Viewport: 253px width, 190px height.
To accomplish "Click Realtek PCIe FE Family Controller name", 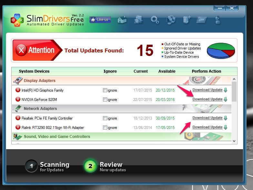I will (x=47, y=118).
